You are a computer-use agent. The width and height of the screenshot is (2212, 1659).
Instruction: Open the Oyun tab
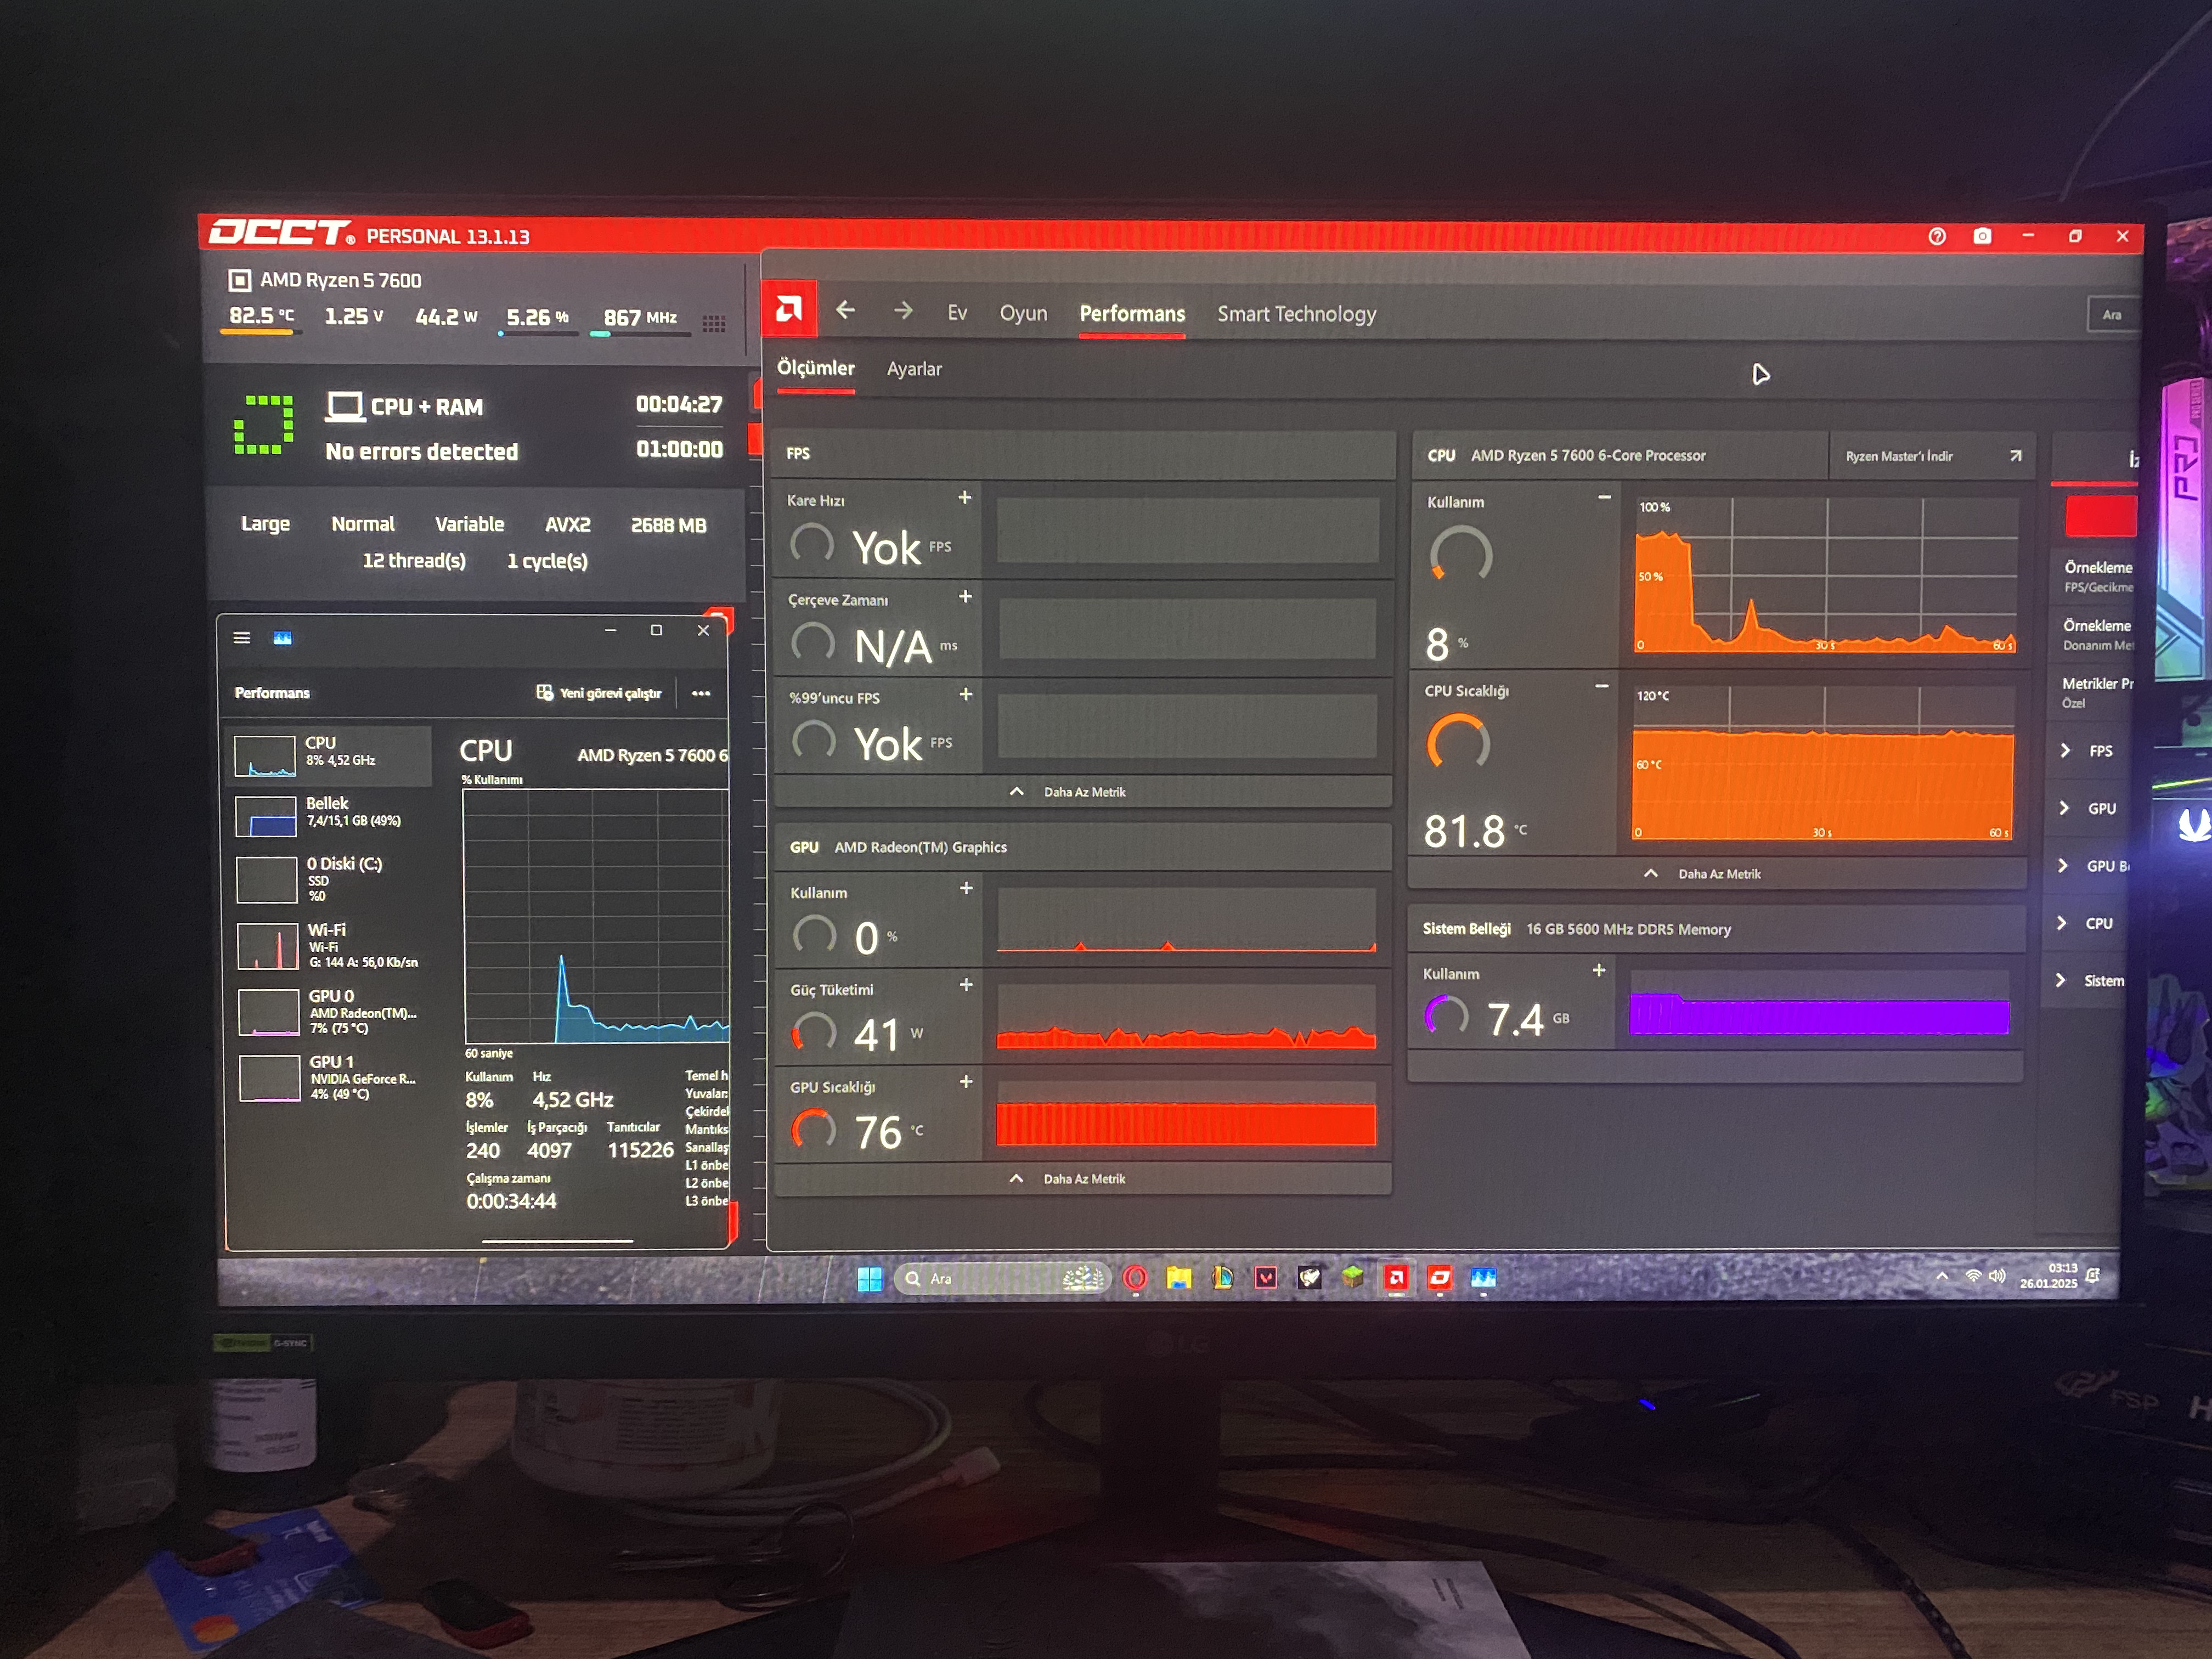click(x=1023, y=314)
